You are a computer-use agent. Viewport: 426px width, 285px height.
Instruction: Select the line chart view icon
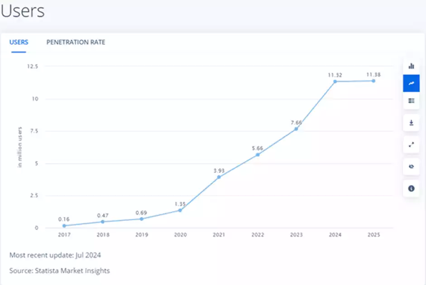coord(411,83)
